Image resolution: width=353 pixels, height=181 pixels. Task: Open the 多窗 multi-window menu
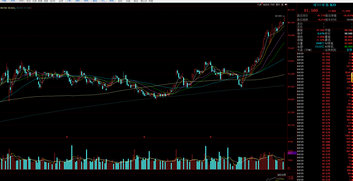128,1
